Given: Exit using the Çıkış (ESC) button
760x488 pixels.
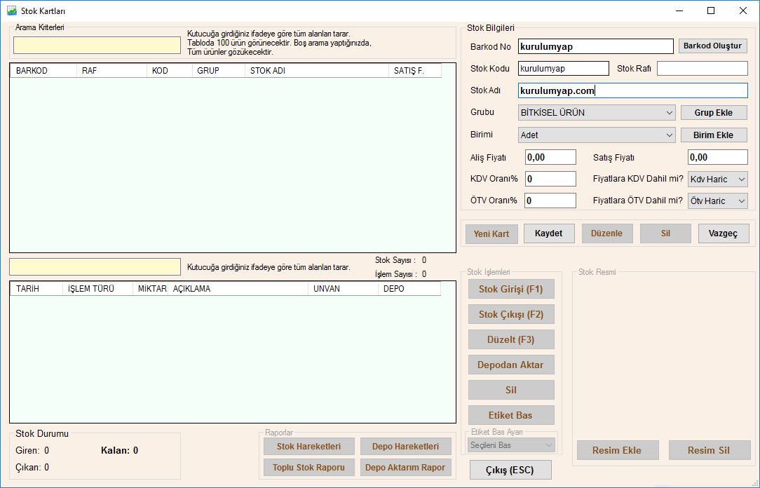Looking at the screenshot, I should pos(510,470).
